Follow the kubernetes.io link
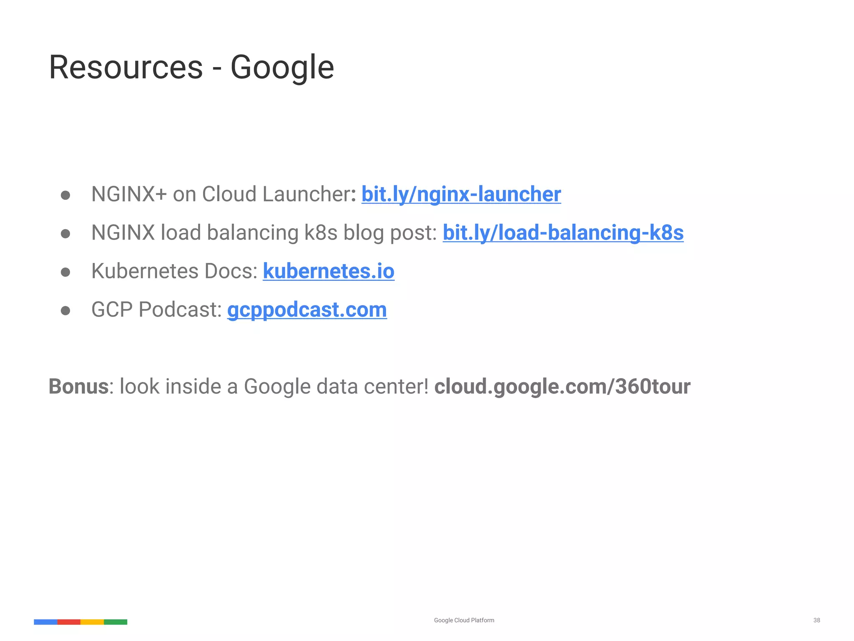The width and height of the screenshot is (854, 641). 328,271
